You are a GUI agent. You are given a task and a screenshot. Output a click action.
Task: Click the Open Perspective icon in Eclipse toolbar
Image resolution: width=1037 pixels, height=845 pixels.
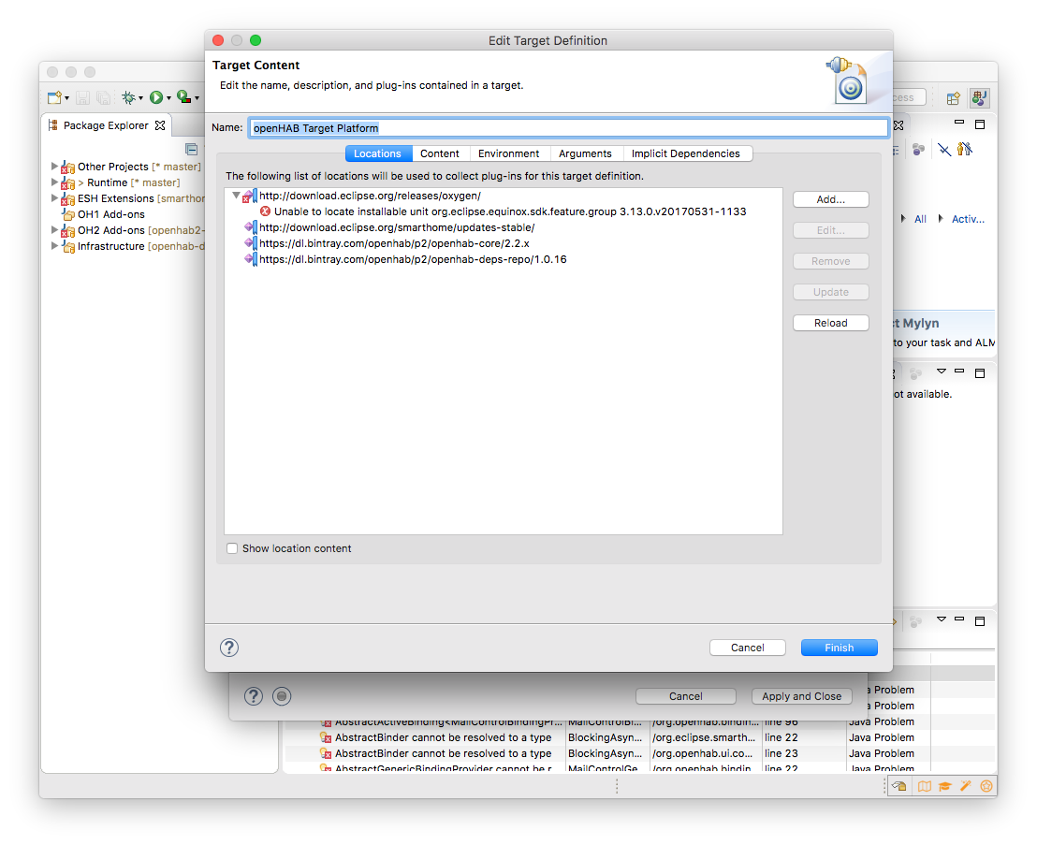(953, 98)
